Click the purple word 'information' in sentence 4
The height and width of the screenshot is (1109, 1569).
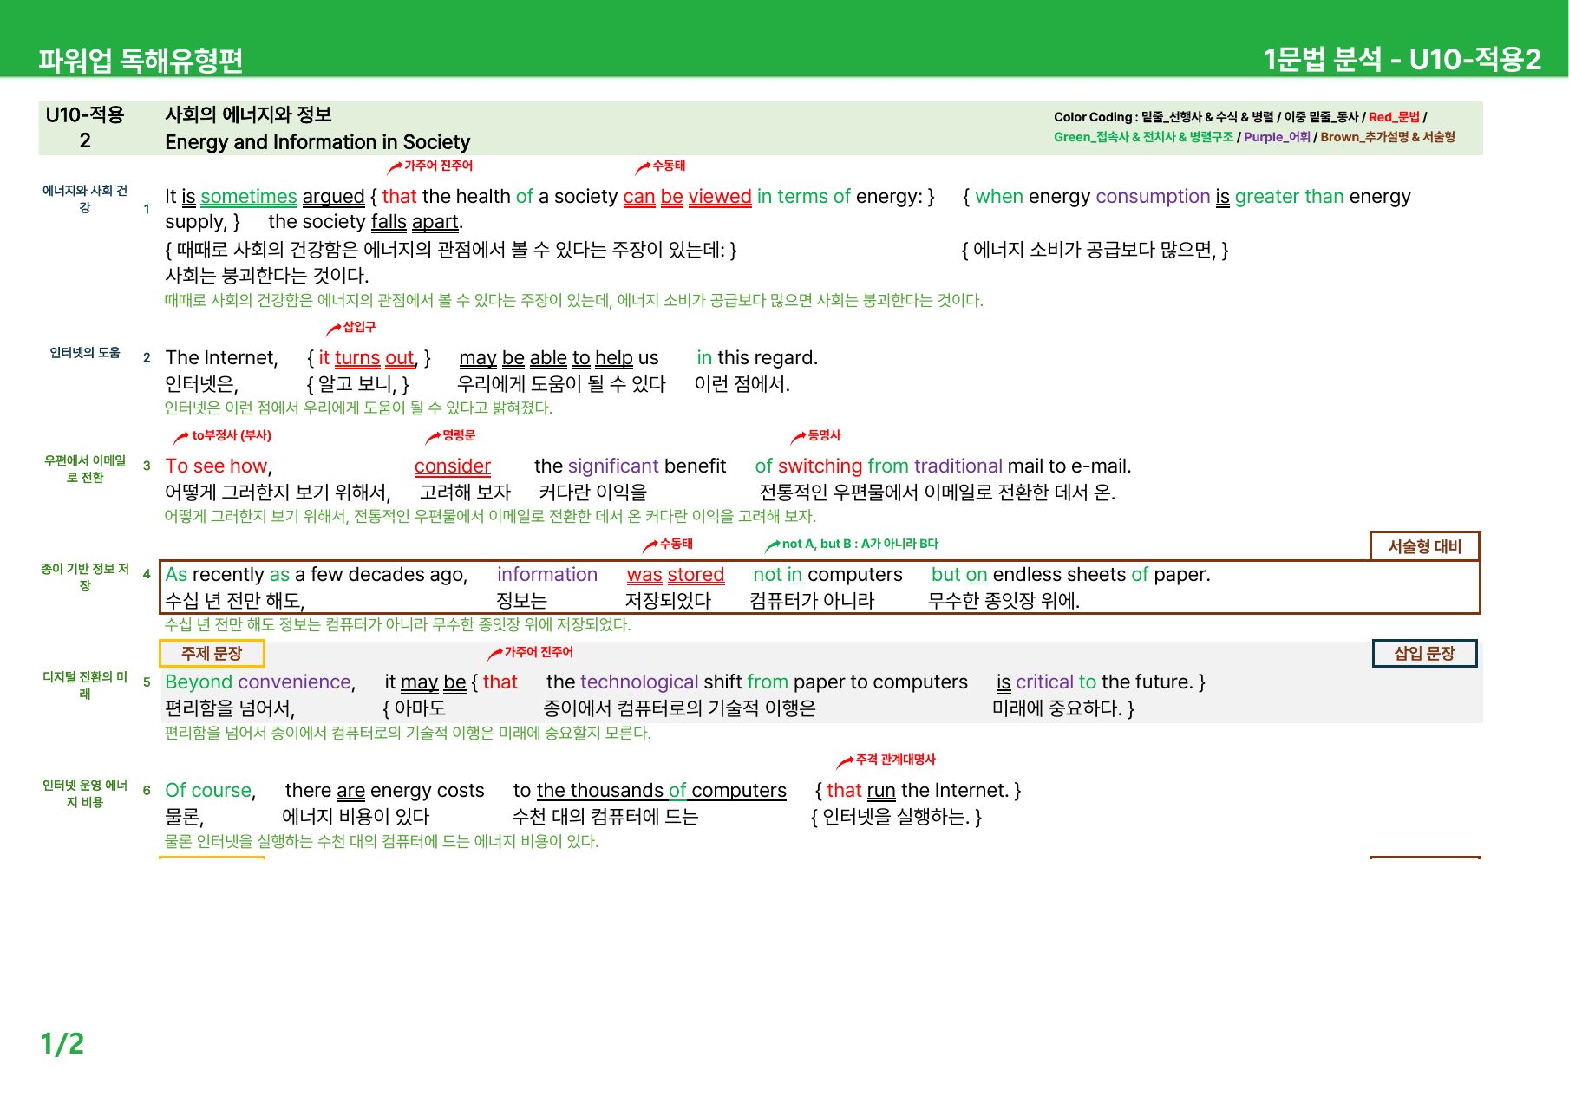[x=547, y=575]
